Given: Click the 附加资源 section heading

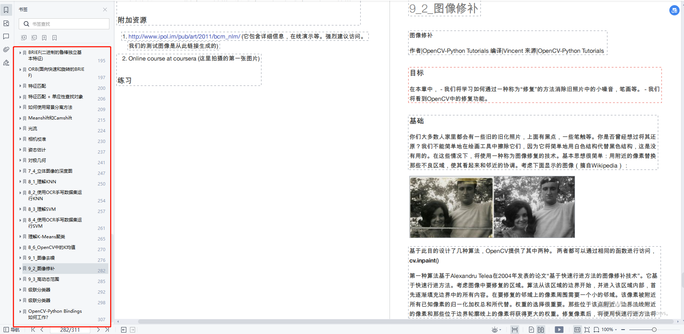Looking at the screenshot, I should (132, 20).
